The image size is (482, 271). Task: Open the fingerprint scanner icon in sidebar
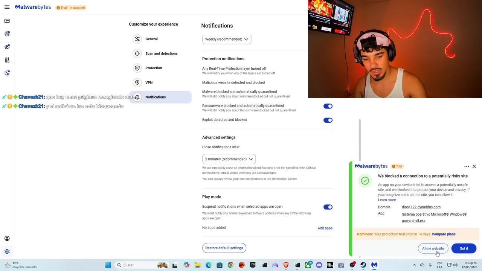(x=7, y=34)
